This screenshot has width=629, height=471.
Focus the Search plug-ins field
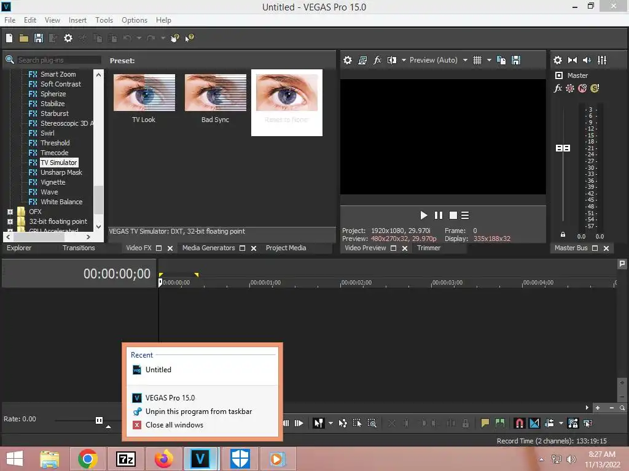tap(58, 60)
